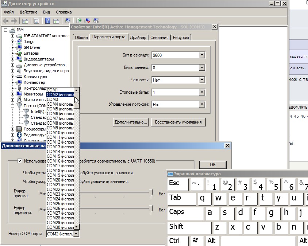
Task: Open the Стоповые биты dropdown
Action: pos(202,92)
